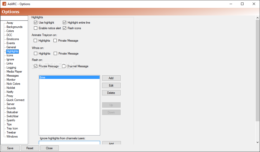The width and height of the screenshot is (260, 152).
Task: Open Logging settings
Action: (11, 67)
